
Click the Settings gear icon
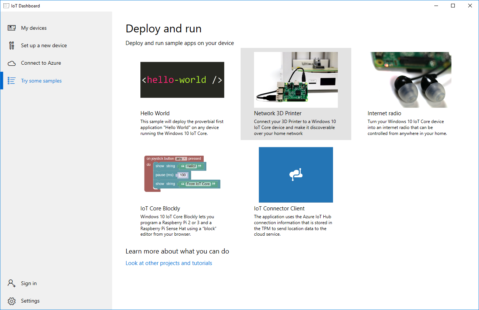[x=12, y=301]
